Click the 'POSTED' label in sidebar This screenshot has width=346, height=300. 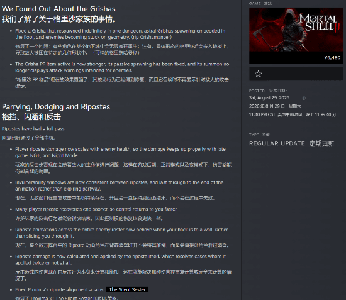(257, 91)
